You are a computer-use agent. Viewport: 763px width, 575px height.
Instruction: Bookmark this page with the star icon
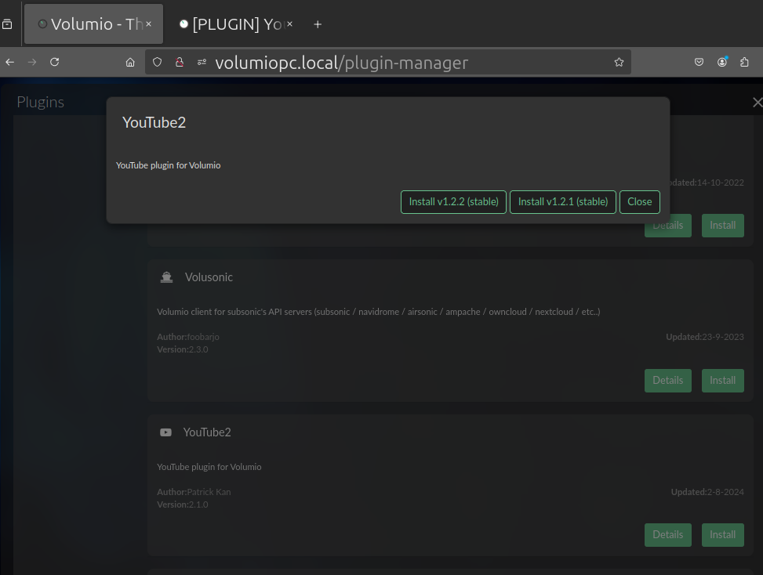(619, 62)
